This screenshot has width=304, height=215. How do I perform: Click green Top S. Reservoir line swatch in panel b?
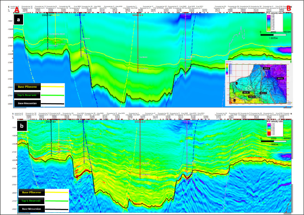[x=57, y=201]
